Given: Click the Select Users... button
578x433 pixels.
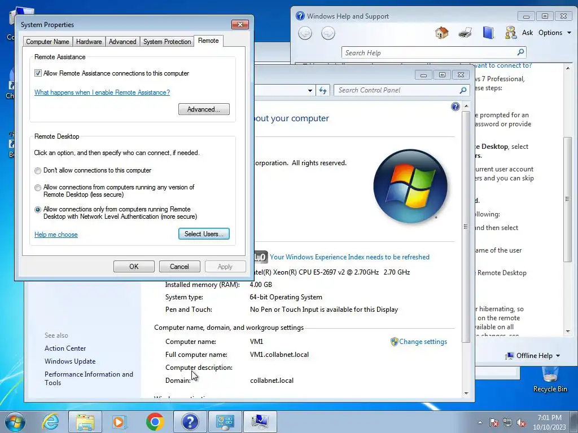Looking at the screenshot, I should pos(204,234).
